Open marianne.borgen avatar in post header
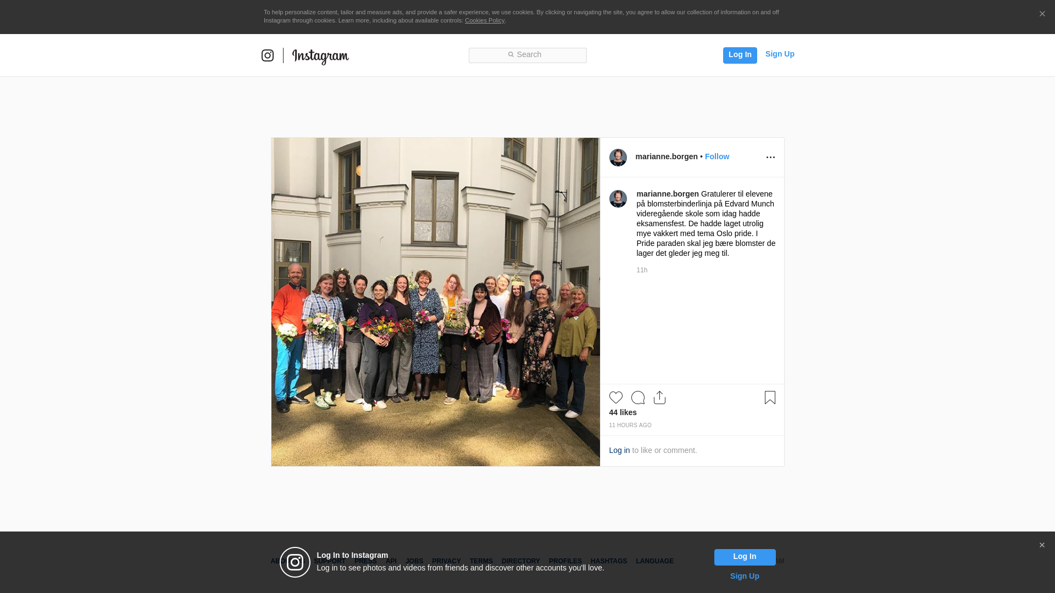The image size is (1055, 593). point(618,158)
